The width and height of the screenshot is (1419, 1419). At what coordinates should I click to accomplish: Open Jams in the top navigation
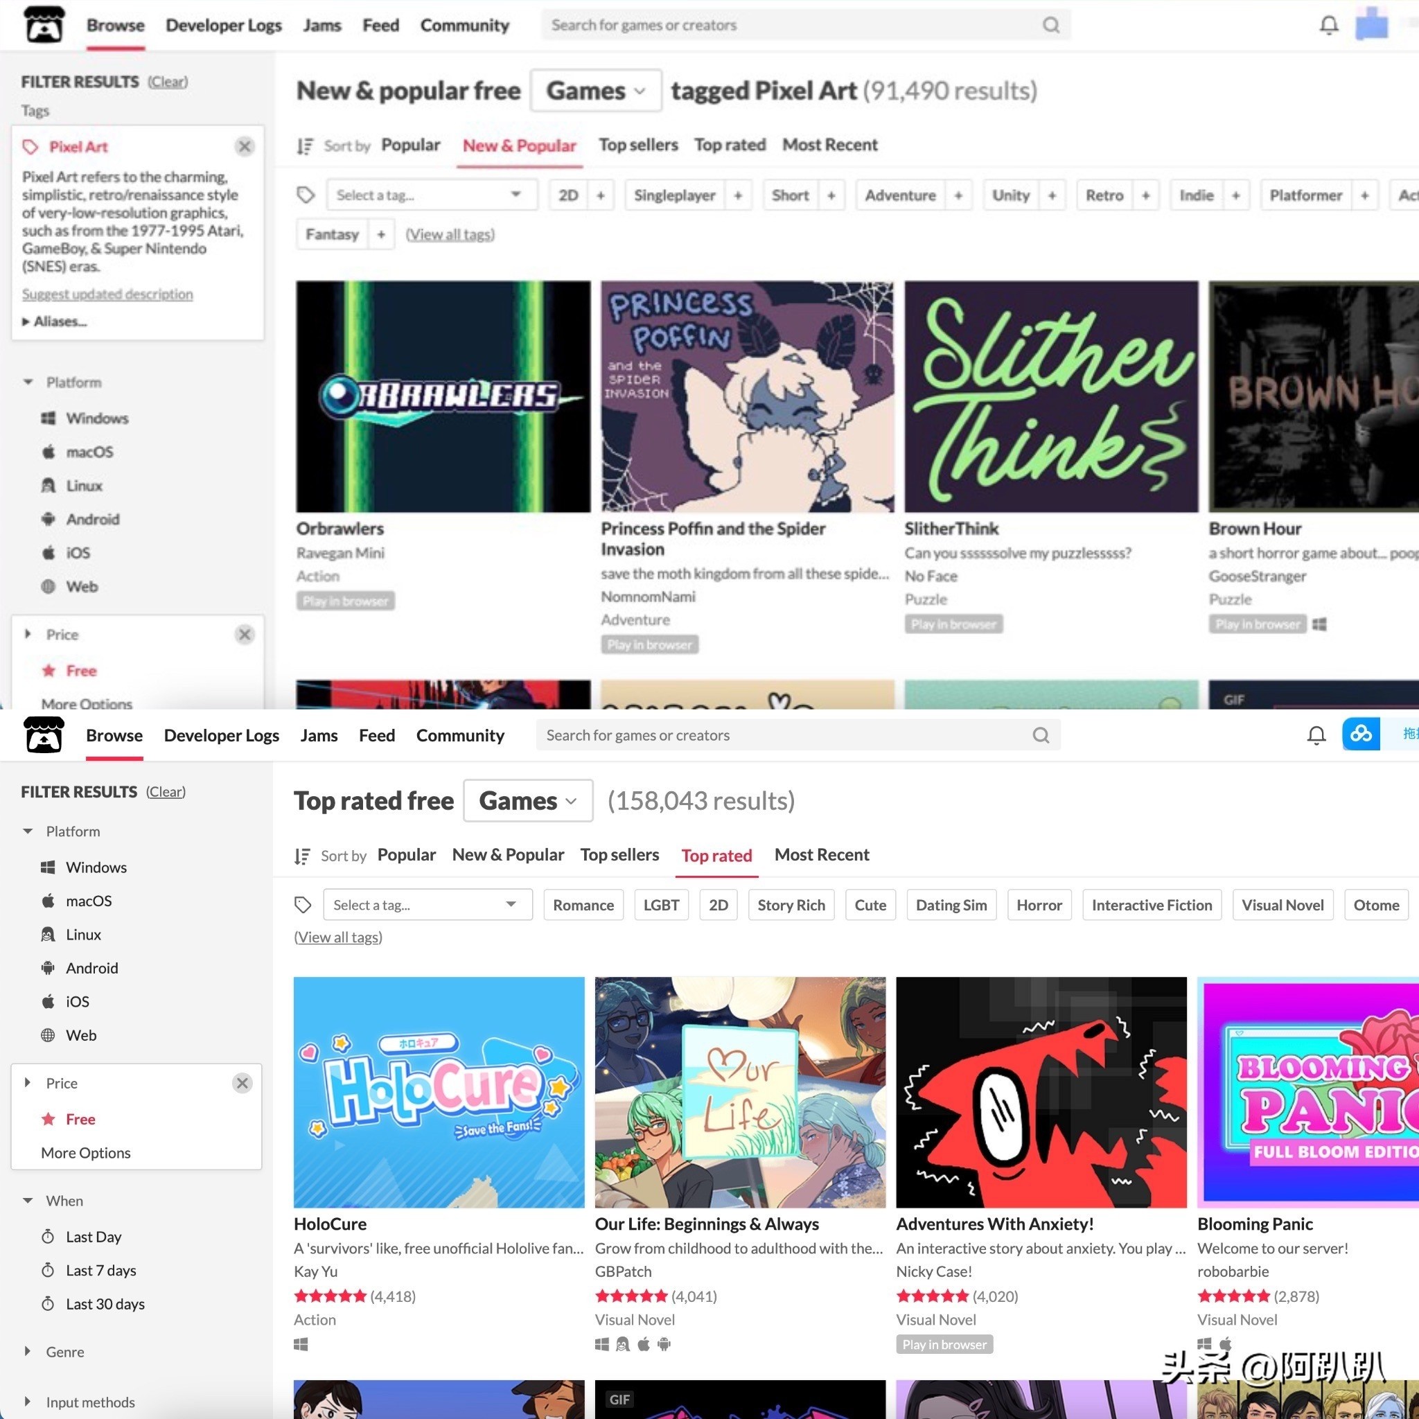click(322, 25)
